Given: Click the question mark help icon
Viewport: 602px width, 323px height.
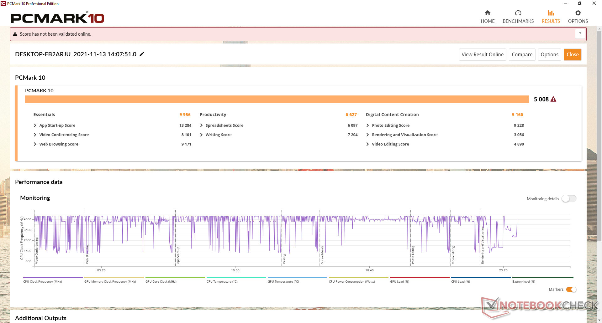Looking at the screenshot, I should (580, 34).
